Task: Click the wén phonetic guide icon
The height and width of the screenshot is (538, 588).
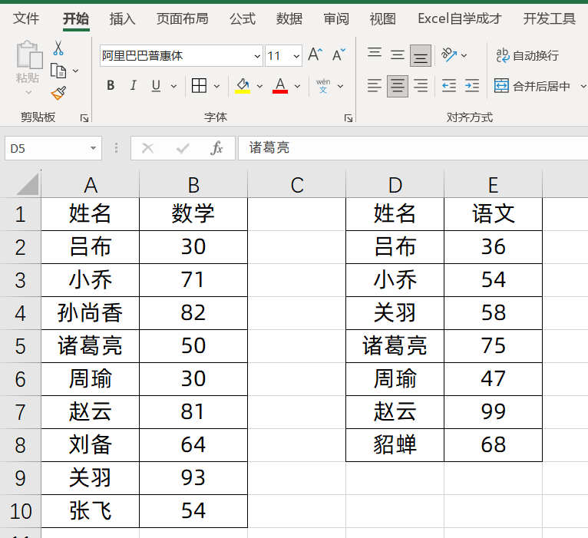Action: [323, 86]
